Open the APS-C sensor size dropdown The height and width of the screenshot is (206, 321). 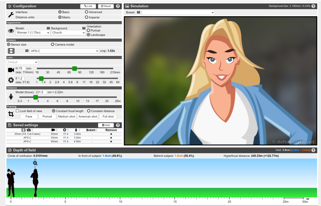click(64, 51)
